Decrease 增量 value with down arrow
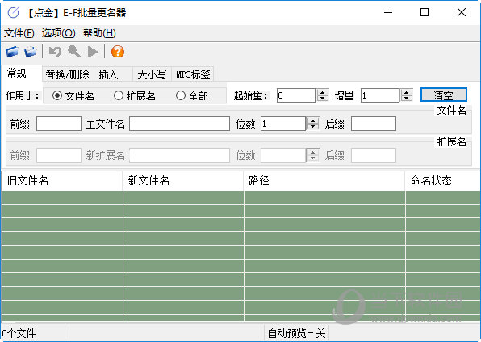Viewport: 481px width, 342px height. (x=407, y=99)
